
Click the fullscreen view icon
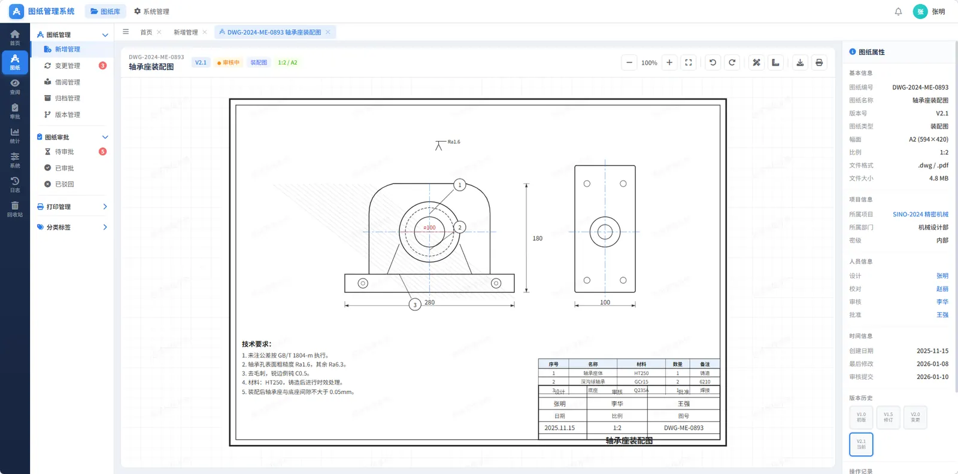pos(689,63)
